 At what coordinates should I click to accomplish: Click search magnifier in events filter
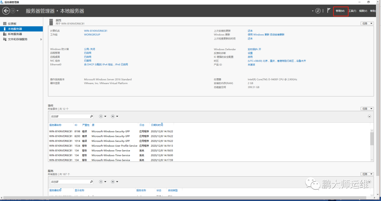(x=91, y=116)
